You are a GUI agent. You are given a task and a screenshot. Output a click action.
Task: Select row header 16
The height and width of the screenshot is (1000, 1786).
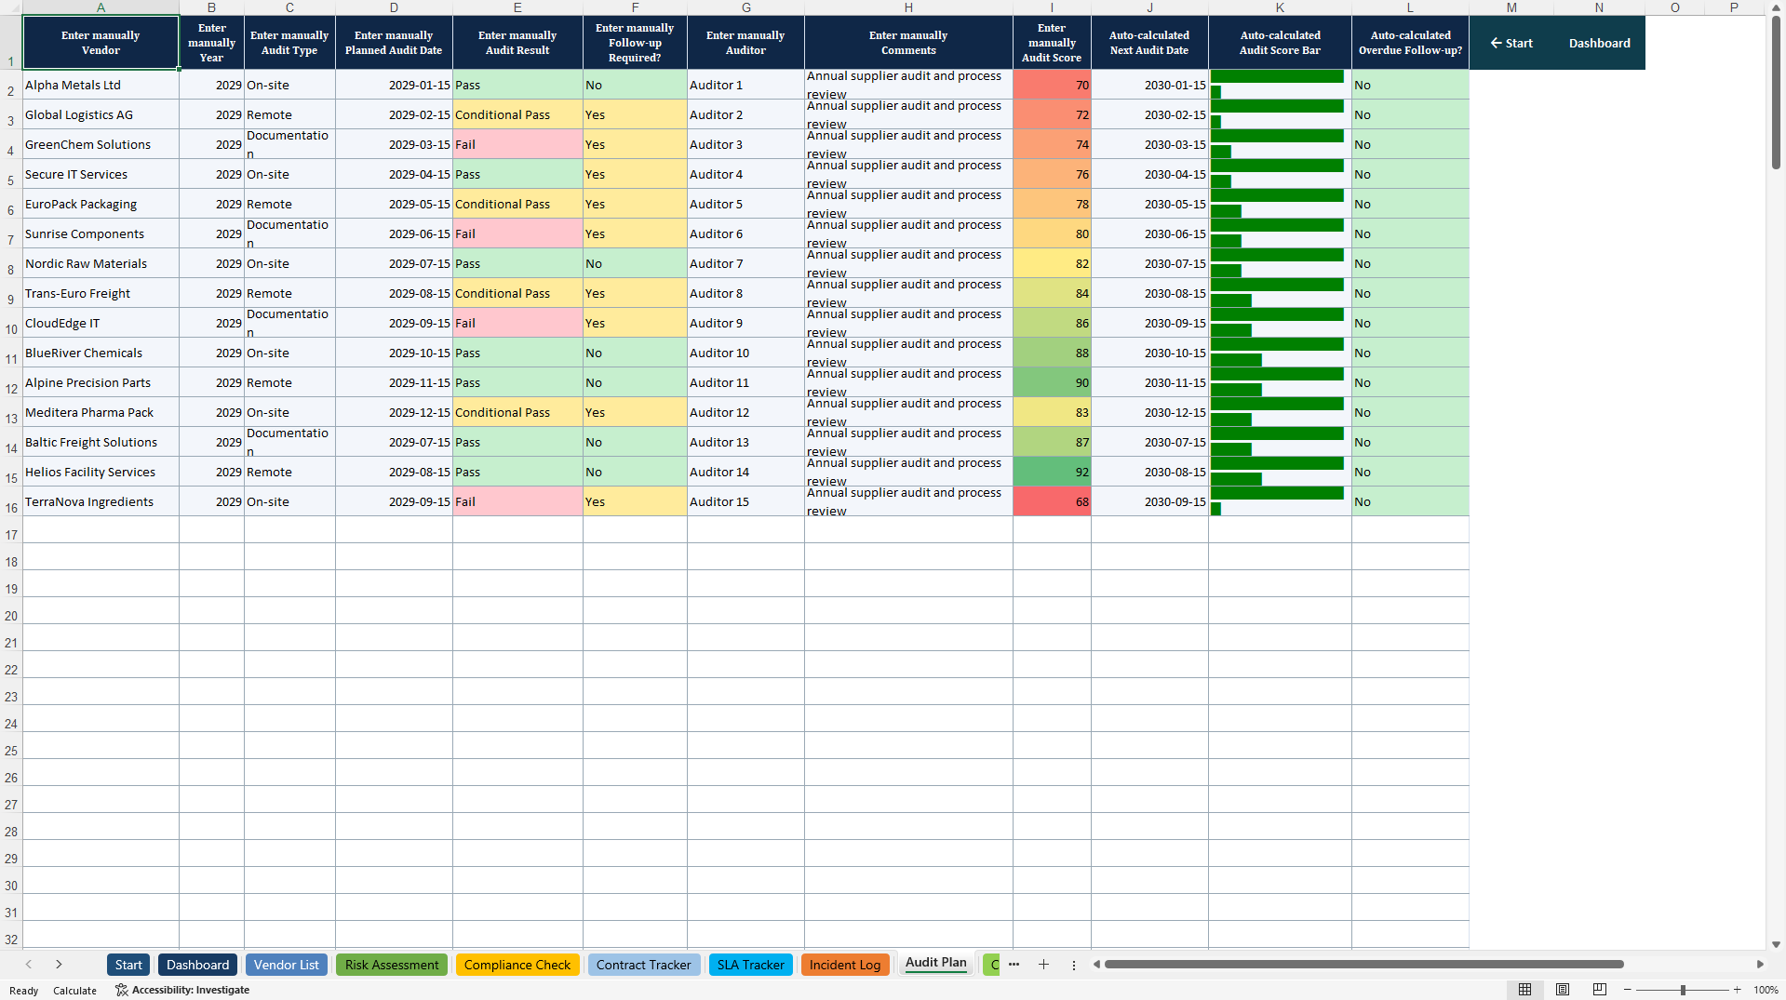pos(11,501)
